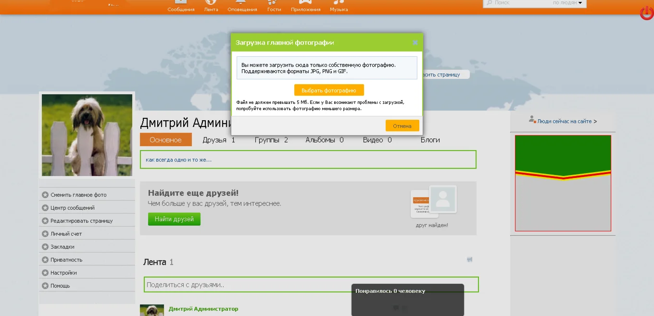Open Закладки from left menu
This screenshot has height=316, width=654.
coord(63,247)
